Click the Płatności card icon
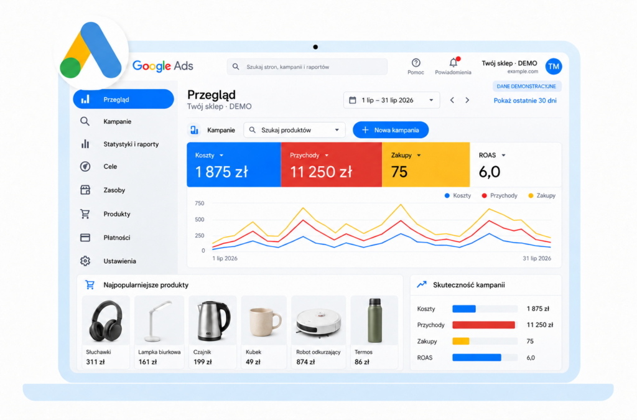The image size is (637, 420). (x=85, y=238)
